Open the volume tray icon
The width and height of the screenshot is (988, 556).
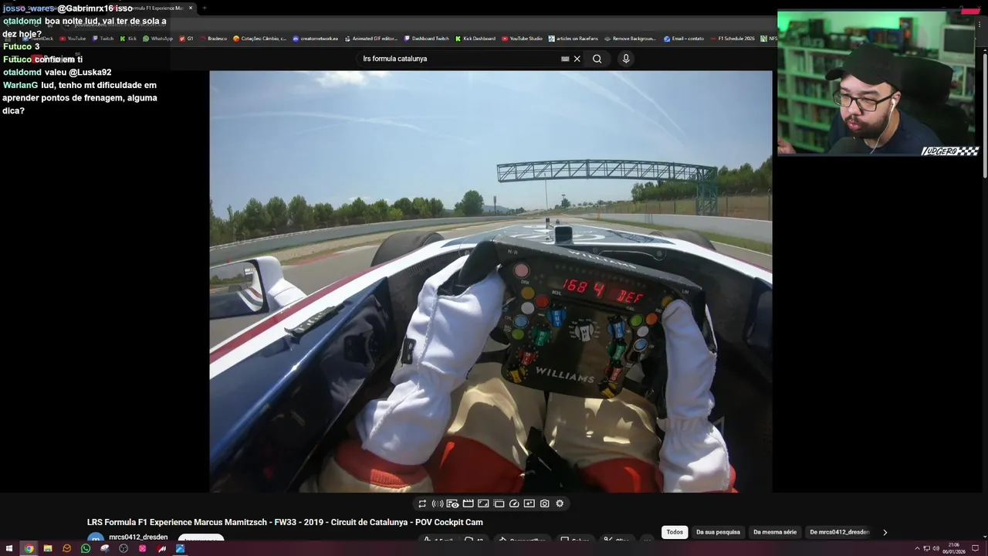coord(936,548)
